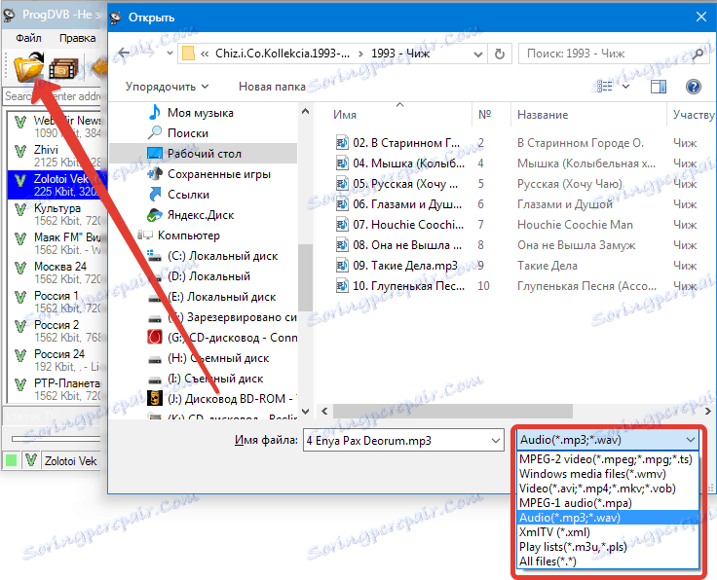
Task: Click the view mode icon
Action: tap(605, 87)
